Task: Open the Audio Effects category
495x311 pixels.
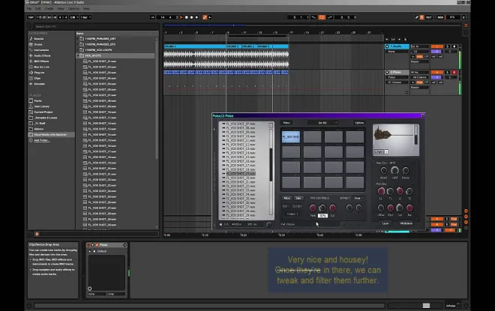Action: 42,55
